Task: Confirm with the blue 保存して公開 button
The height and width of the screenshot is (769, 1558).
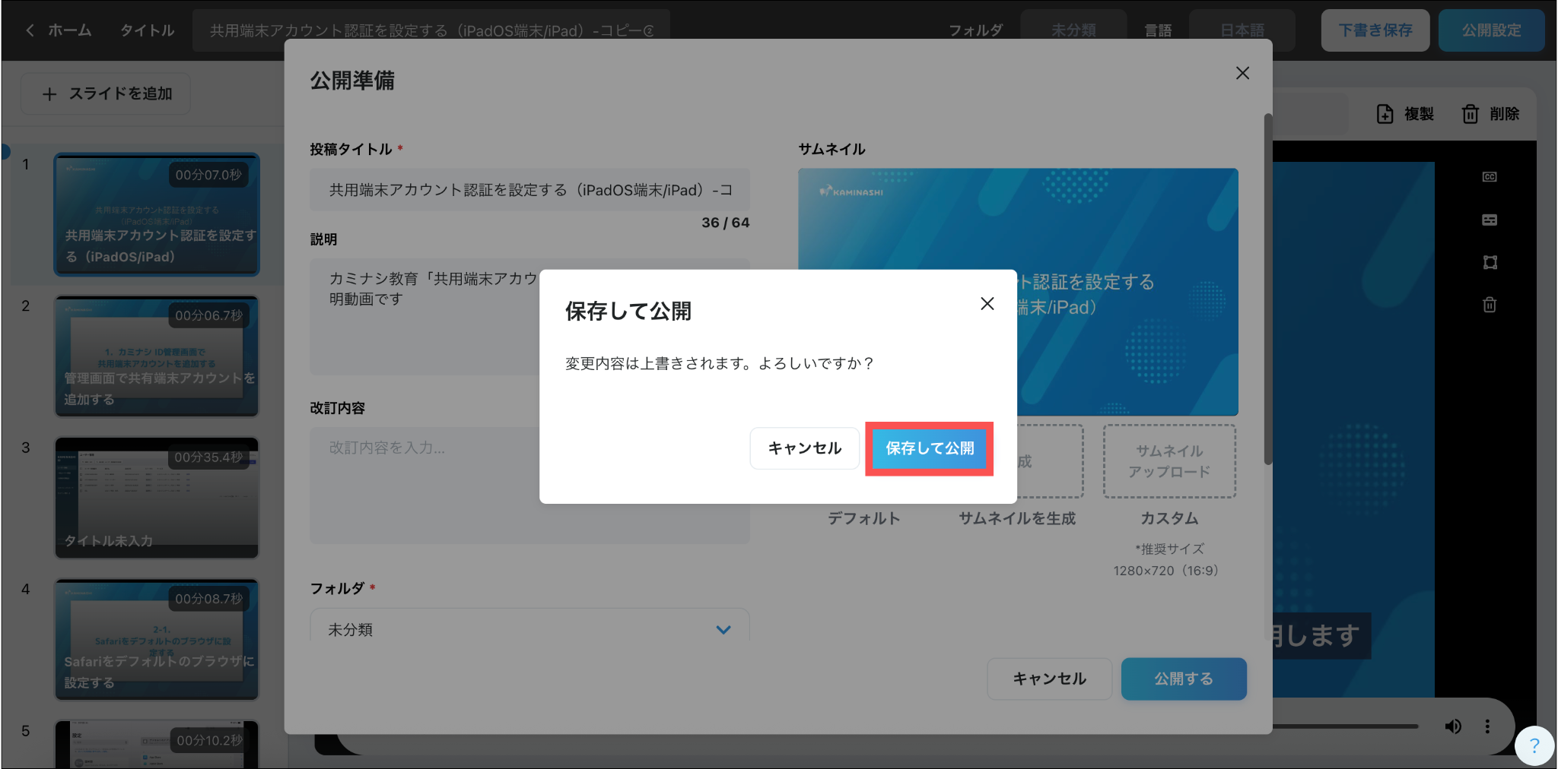Action: (x=930, y=448)
